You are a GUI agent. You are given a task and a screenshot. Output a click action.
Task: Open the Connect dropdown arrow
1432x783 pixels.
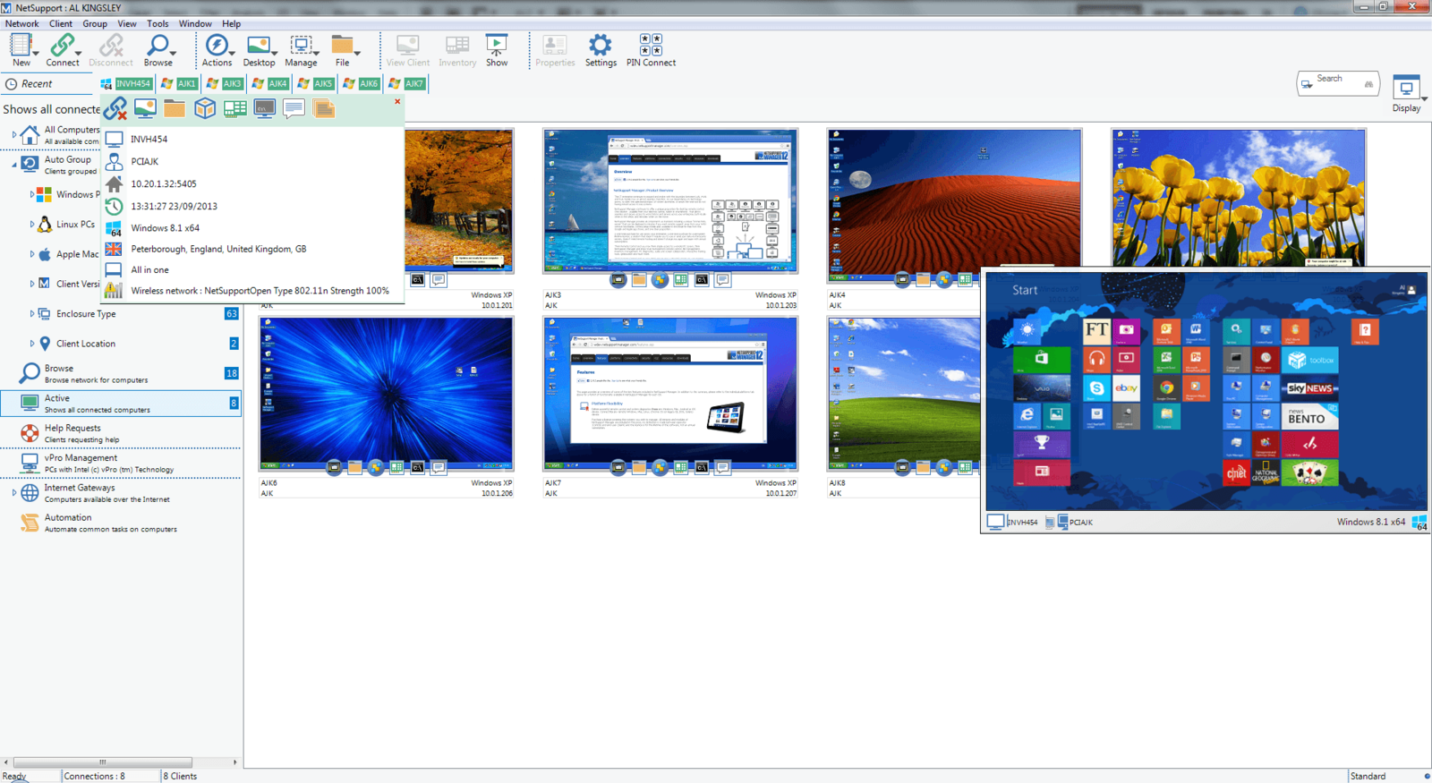point(79,54)
